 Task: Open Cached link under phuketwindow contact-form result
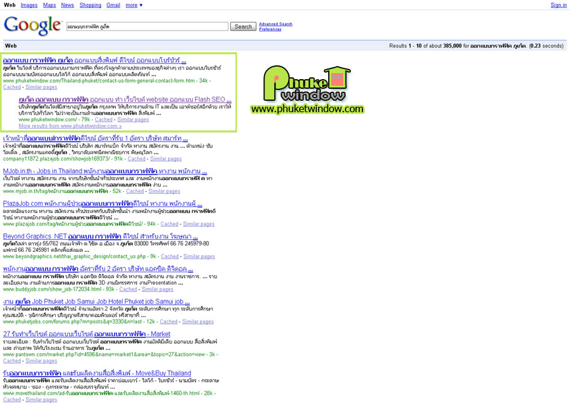(x=12, y=87)
